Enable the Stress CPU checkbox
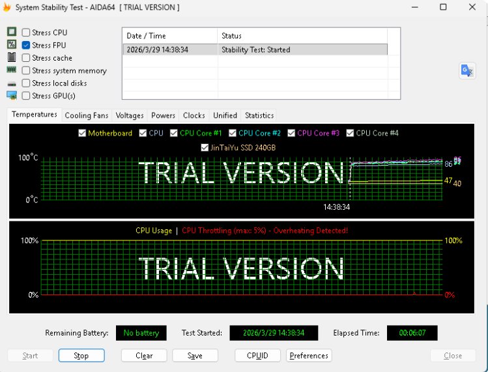This screenshot has height=372, width=488. [x=26, y=33]
